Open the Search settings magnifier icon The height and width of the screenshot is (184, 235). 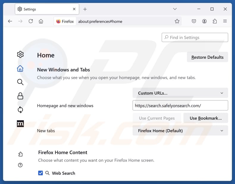click(x=20, y=82)
